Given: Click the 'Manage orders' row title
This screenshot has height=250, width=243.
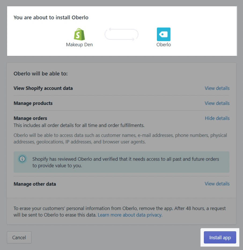Looking at the screenshot, I should (x=30, y=118).
